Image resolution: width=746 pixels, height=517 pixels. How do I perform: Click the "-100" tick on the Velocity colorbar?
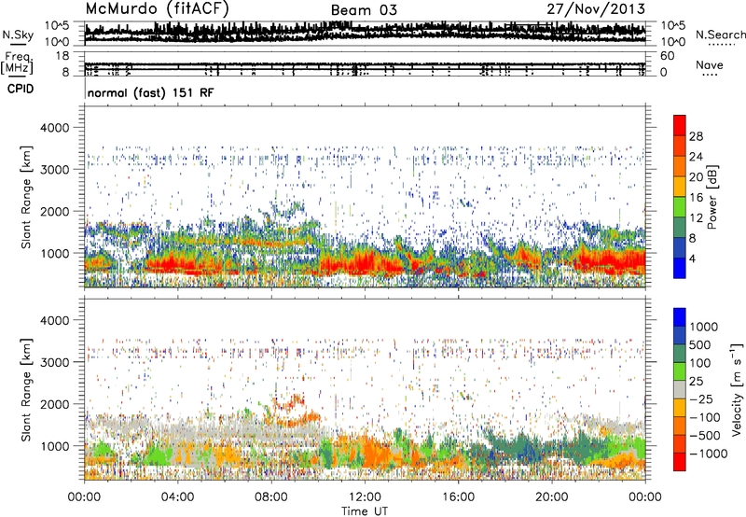click(x=705, y=417)
